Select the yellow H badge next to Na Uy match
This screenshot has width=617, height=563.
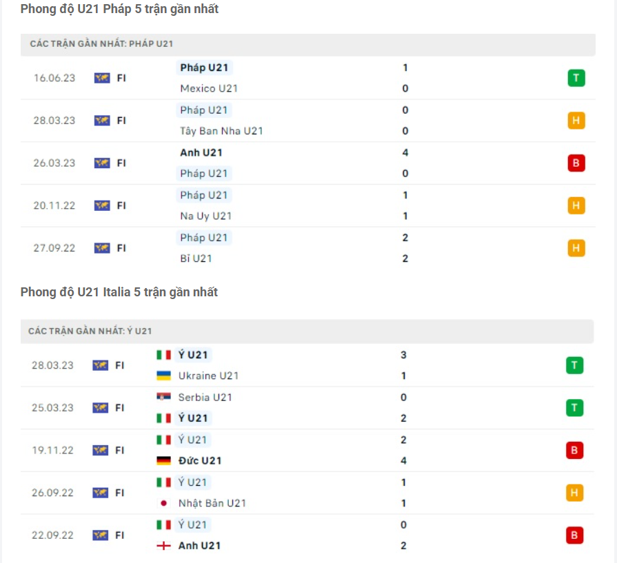576,205
